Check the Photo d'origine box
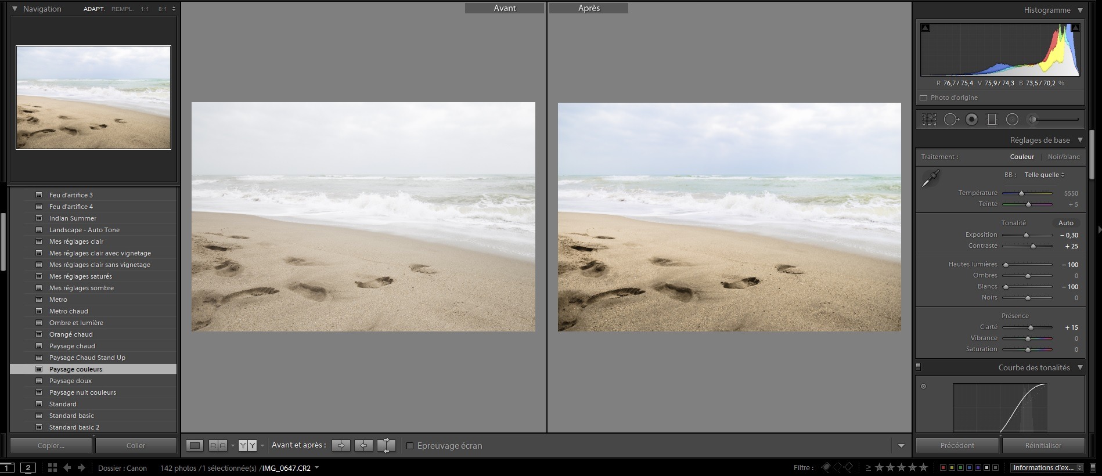Image resolution: width=1102 pixels, height=476 pixels. click(924, 98)
